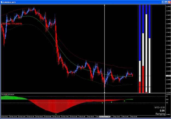171x119 pixels.
Task: Click the 0.00 level on the indicator scale
Action: (x=167, y=99)
